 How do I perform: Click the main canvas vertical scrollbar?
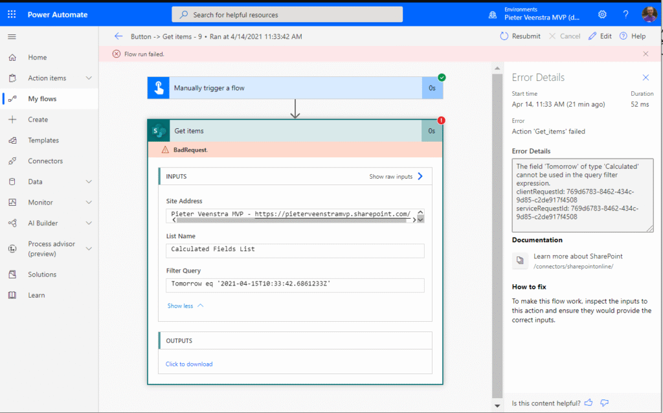click(497, 236)
